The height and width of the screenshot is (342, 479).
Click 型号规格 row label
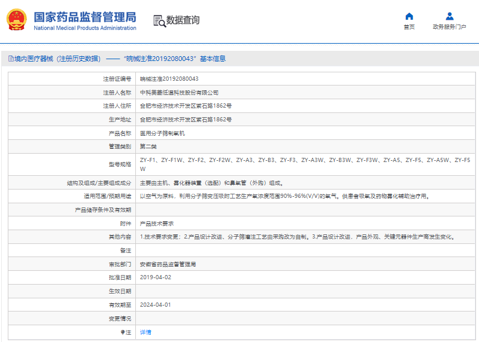(x=120, y=164)
